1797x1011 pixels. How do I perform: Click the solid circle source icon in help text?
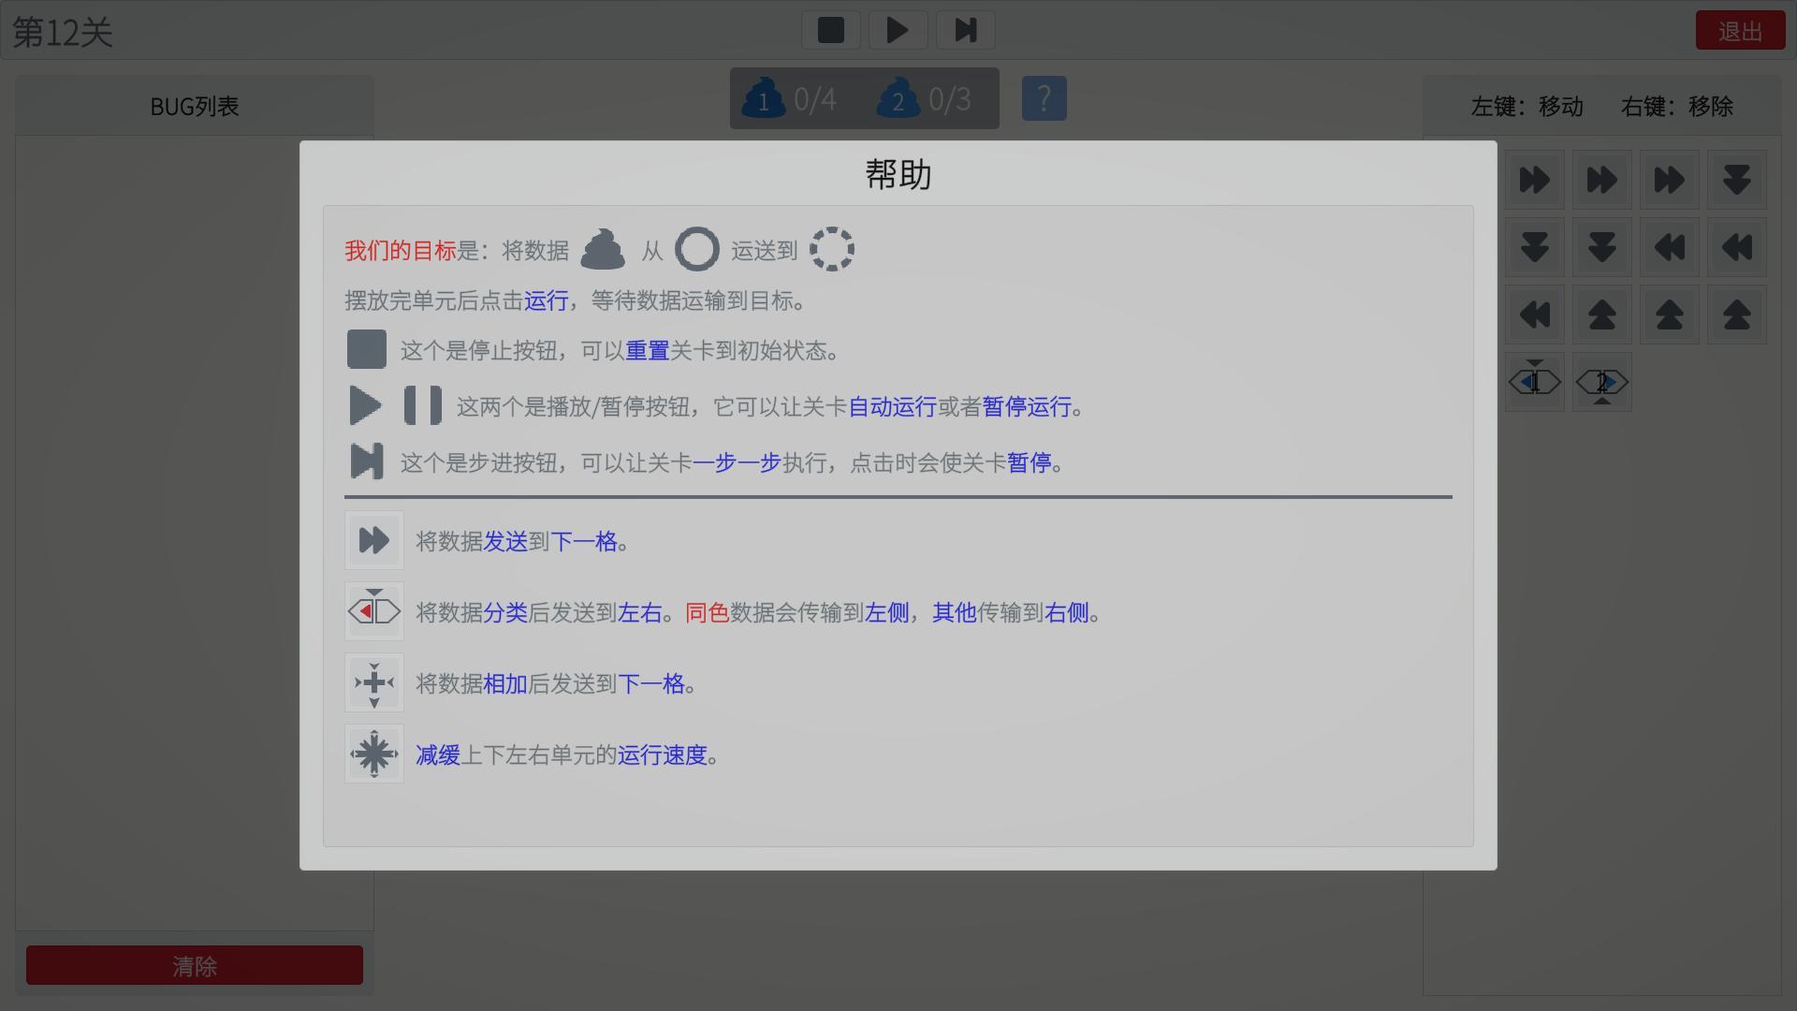[697, 250]
